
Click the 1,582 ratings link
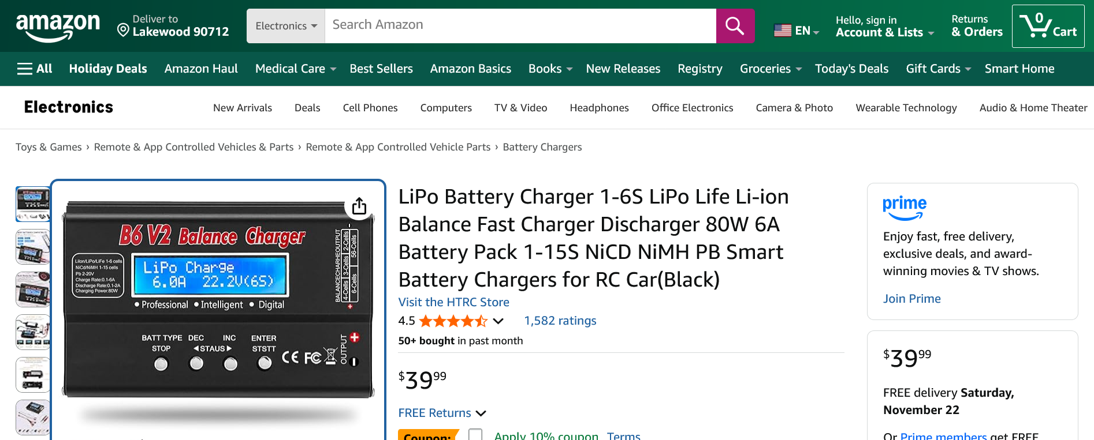[559, 321]
